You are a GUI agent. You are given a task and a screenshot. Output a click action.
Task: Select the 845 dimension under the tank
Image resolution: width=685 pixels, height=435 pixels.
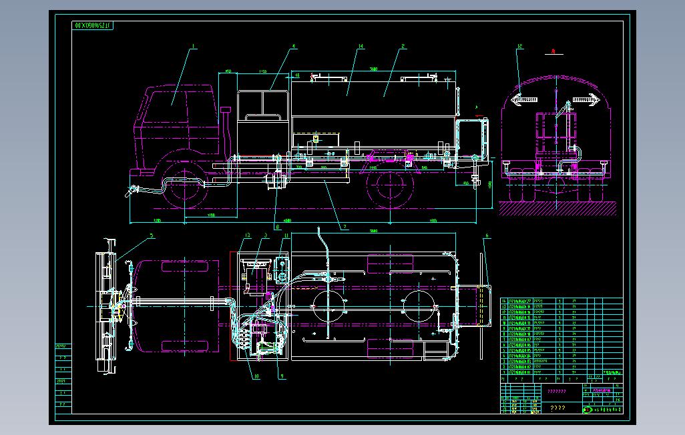click(424, 167)
